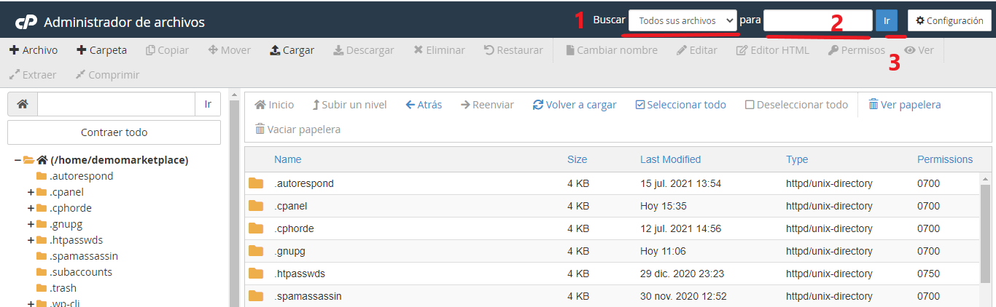This screenshot has width=996, height=307.
Task: Create a new folder with Carpeta button
Action: 101,50
